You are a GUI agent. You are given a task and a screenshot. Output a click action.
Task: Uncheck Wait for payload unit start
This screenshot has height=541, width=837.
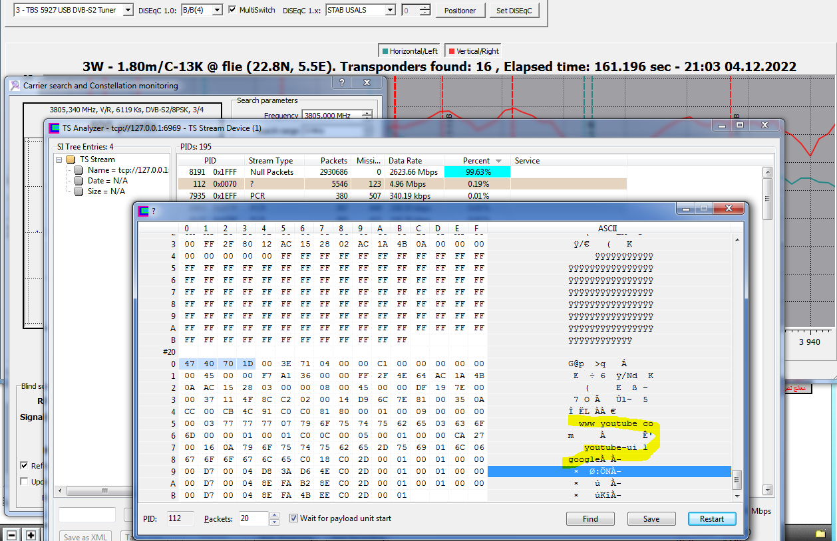tap(293, 518)
